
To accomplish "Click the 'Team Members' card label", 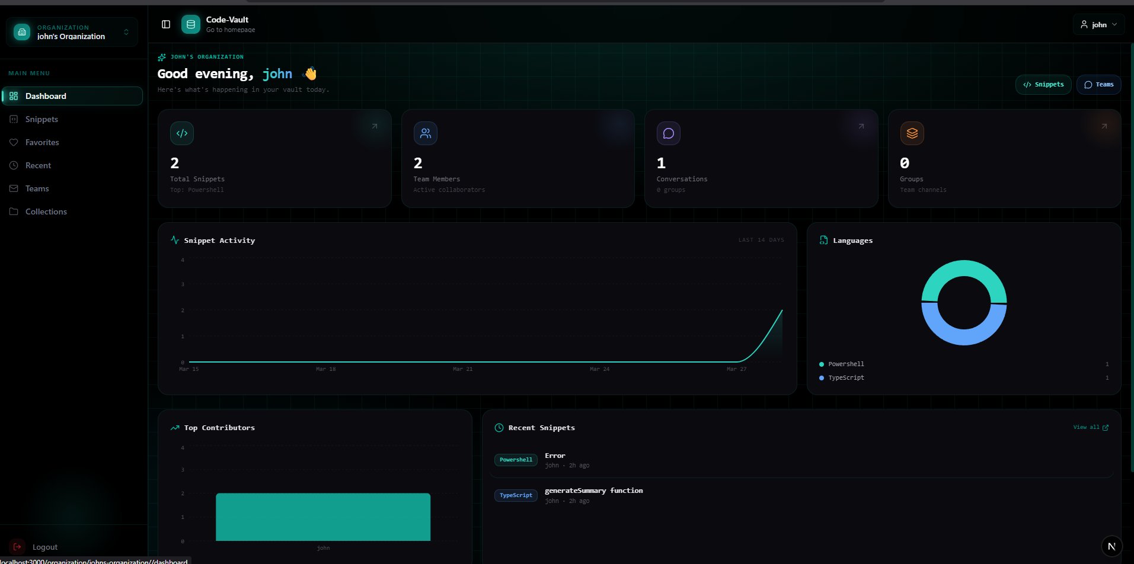I will pyautogui.click(x=437, y=179).
